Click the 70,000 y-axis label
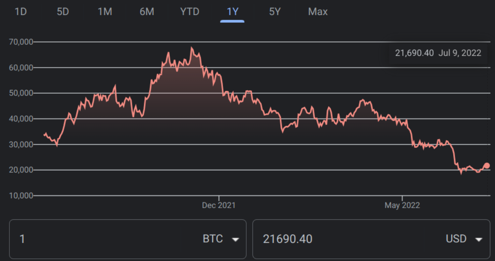This screenshot has width=495, height=261. tap(21, 42)
